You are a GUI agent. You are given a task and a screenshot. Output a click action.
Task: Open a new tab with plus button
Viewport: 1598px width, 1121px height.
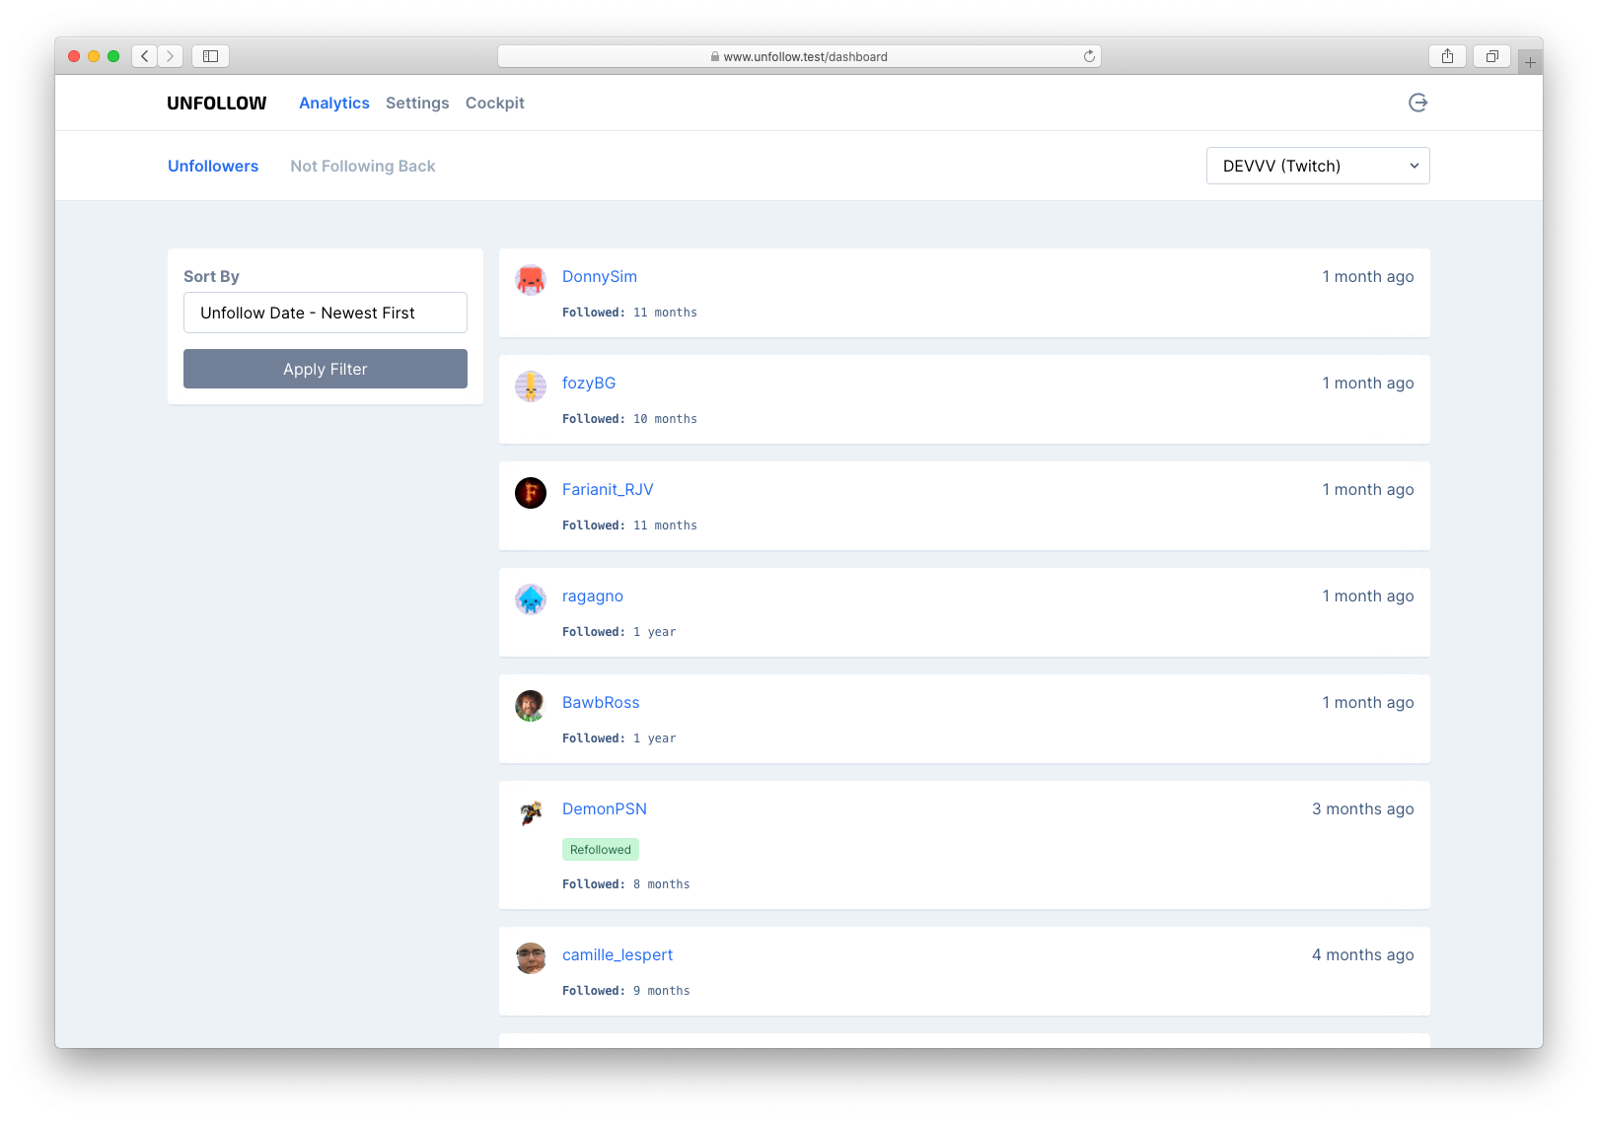(1530, 62)
